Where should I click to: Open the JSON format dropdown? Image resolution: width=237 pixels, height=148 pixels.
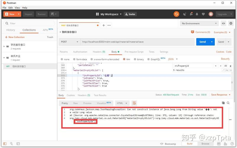173,59
